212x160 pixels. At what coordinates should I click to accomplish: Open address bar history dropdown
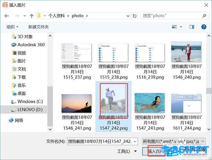point(128,16)
